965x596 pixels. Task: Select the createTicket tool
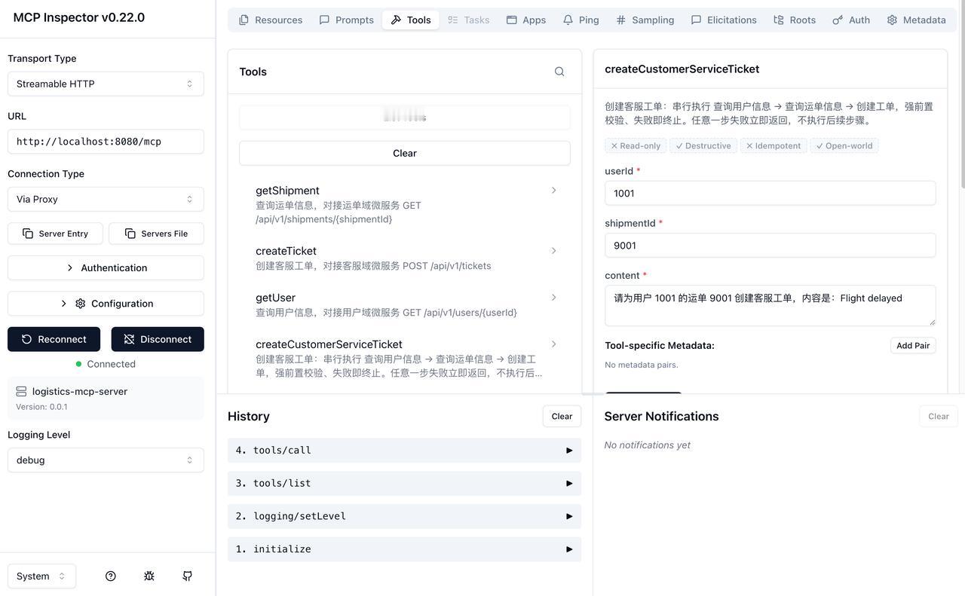click(x=405, y=258)
